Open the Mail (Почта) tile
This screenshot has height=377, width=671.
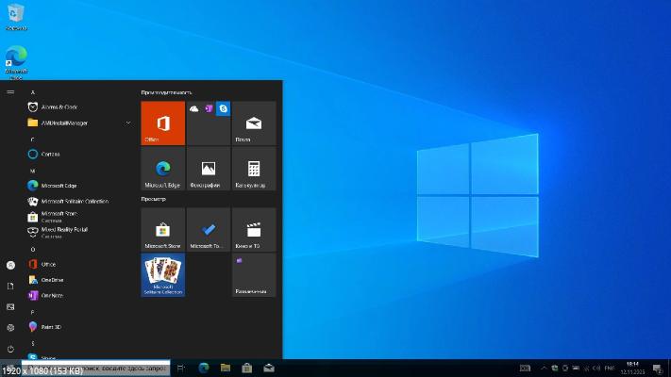[x=254, y=123]
